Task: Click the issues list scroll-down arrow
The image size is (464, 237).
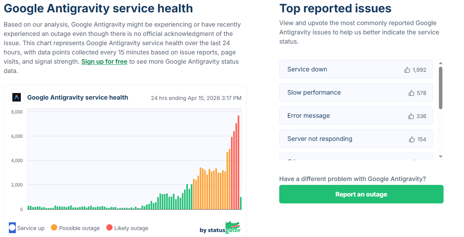Action: pos(440,156)
